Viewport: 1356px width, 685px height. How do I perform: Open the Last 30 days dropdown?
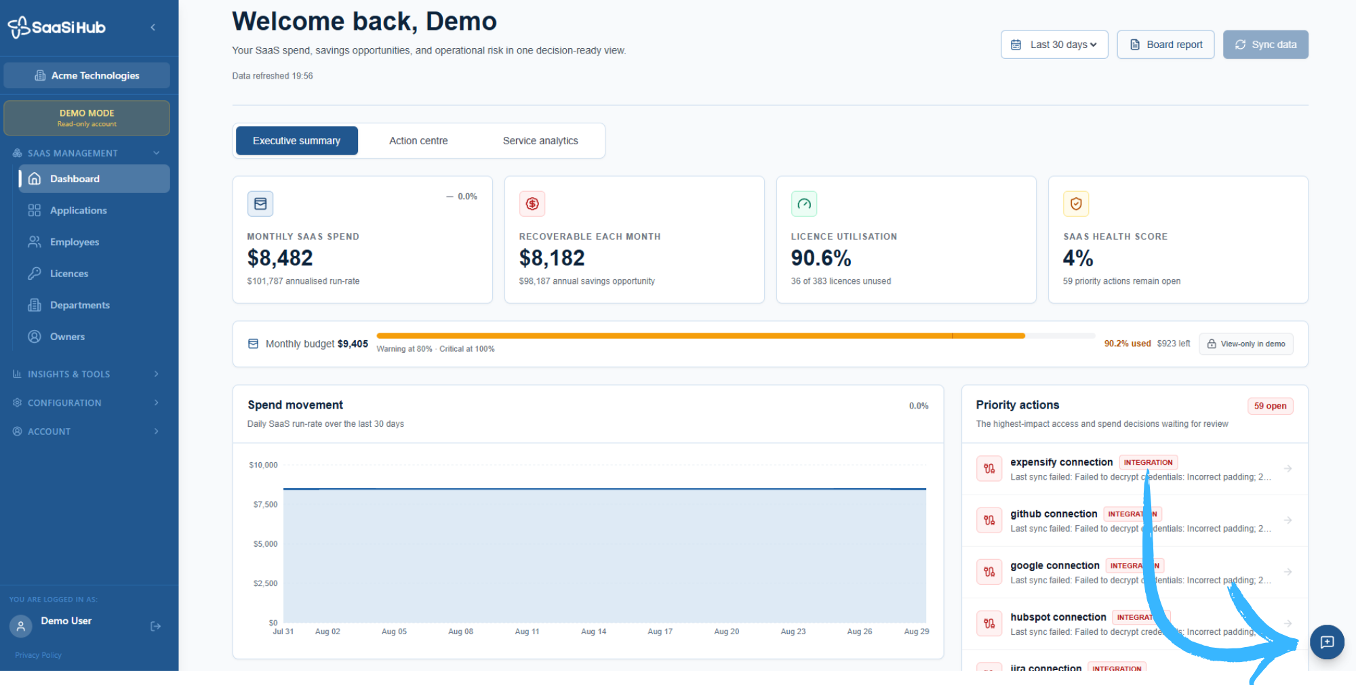1054,45
